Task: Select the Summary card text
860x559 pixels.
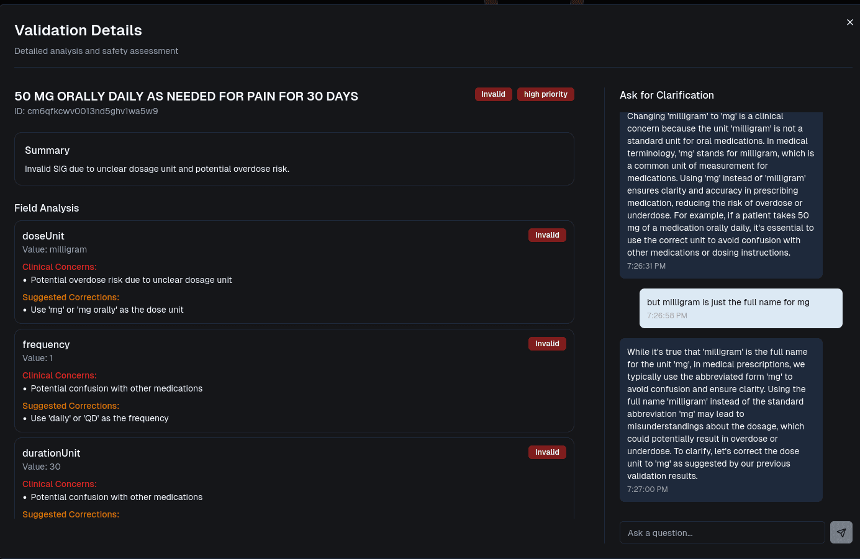Action: pyautogui.click(x=294, y=158)
